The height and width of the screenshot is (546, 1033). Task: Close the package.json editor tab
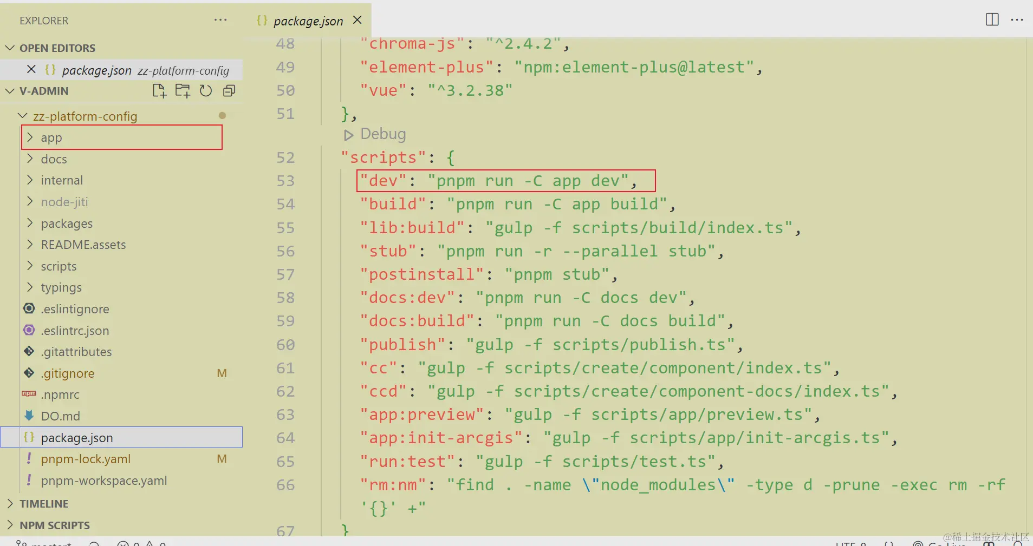tap(357, 20)
